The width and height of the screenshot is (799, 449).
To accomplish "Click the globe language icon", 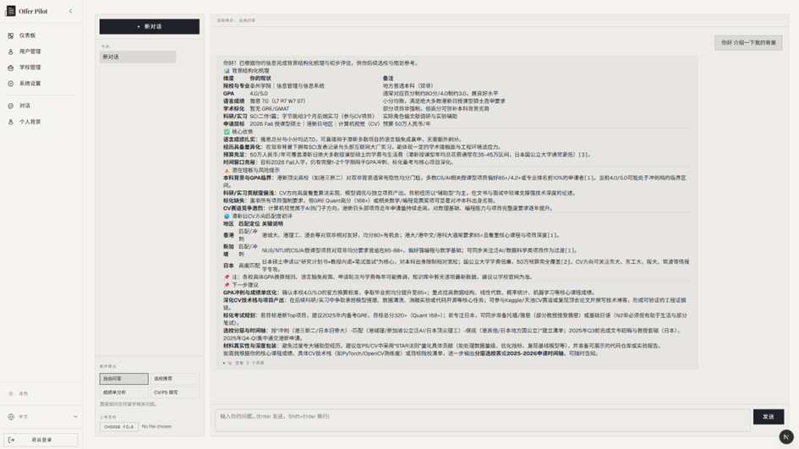I will pyautogui.click(x=11, y=417).
